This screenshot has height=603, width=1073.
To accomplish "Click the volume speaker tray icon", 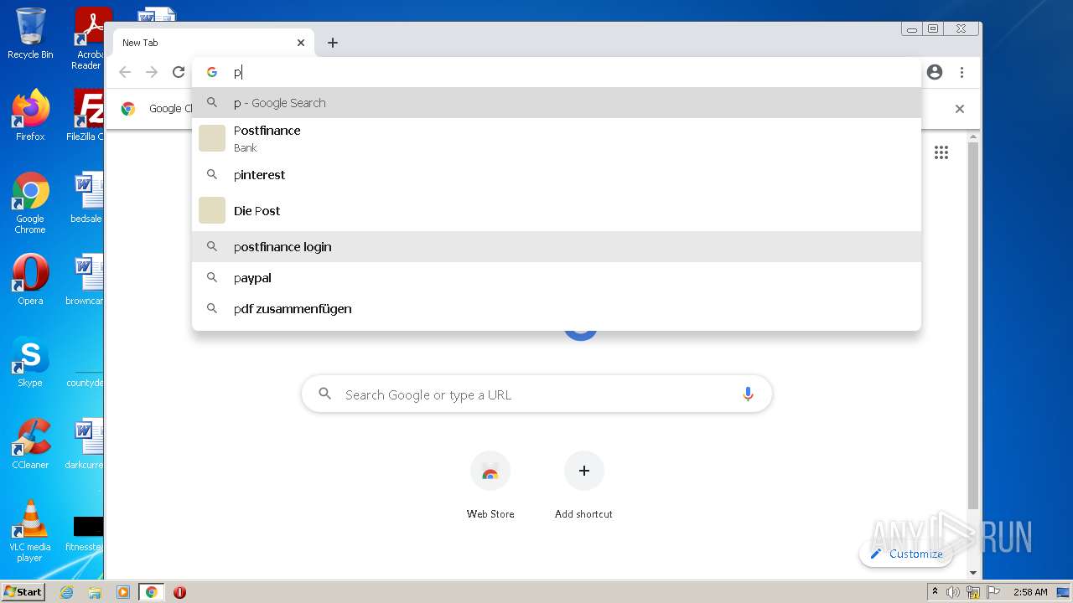I will coord(953,592).
